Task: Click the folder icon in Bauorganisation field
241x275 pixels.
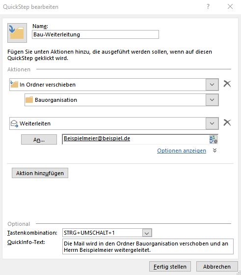Action: click(x=29, y=100)
